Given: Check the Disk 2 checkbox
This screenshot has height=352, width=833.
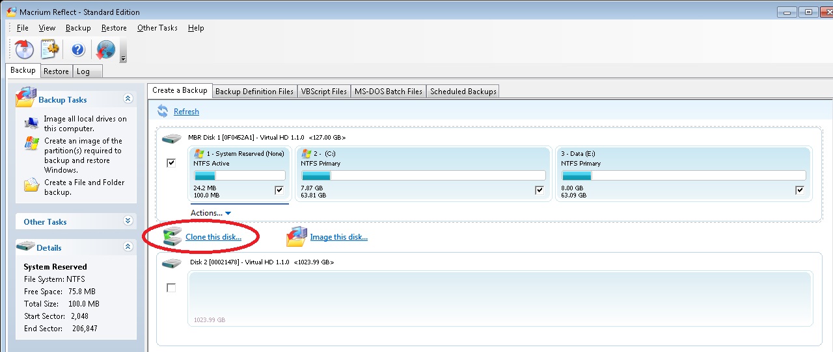Looking at the screenshot, I should coord(171,288).
